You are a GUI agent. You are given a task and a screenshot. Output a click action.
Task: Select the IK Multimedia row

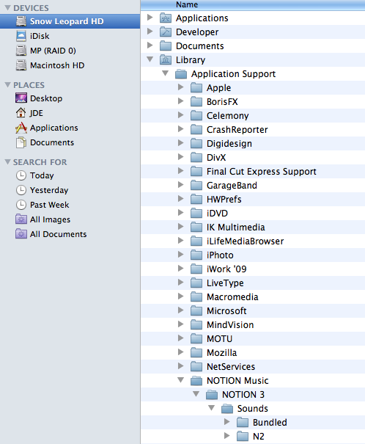(253, 227)
